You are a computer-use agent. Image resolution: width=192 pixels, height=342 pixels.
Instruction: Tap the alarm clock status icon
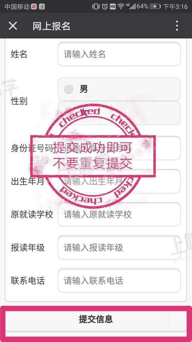coord(105,7)
